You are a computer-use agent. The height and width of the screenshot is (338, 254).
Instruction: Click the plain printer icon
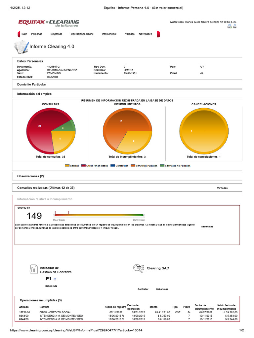pos(235,26)
